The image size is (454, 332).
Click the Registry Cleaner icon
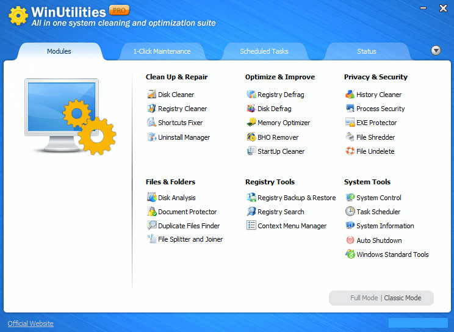click(152, 109)
